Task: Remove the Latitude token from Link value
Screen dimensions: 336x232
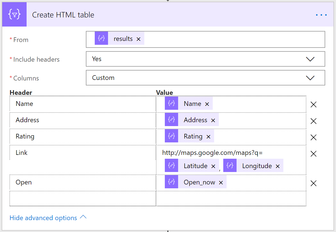Action: (x=213, y=166)
